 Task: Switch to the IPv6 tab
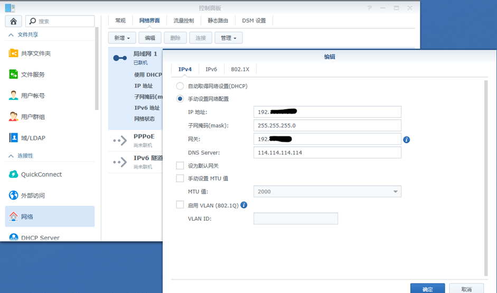(211, 69)
